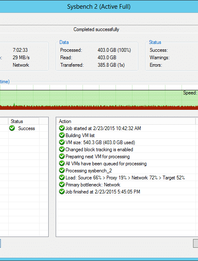Click check icon beside Load statistics row
The width and height of the screenshot is (198, 261).
coord(62,177)
